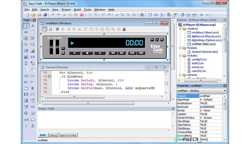The width and height of the screenshot is (250, 144).
Task: Open the 'wndMain - Window' object dropdown
Action: [225, 91]
